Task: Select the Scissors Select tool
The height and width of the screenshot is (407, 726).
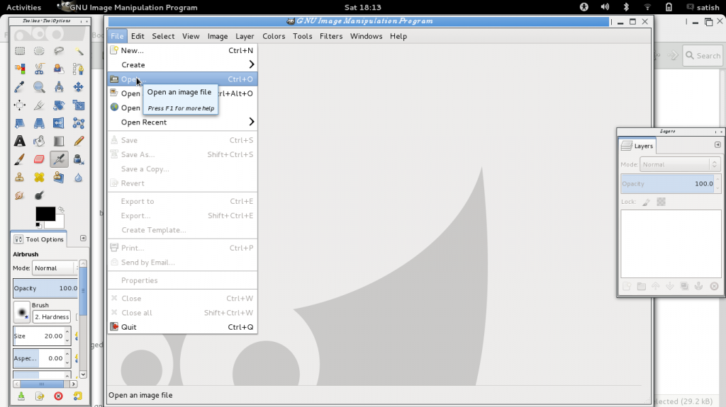Action: [x=39, y=69]
